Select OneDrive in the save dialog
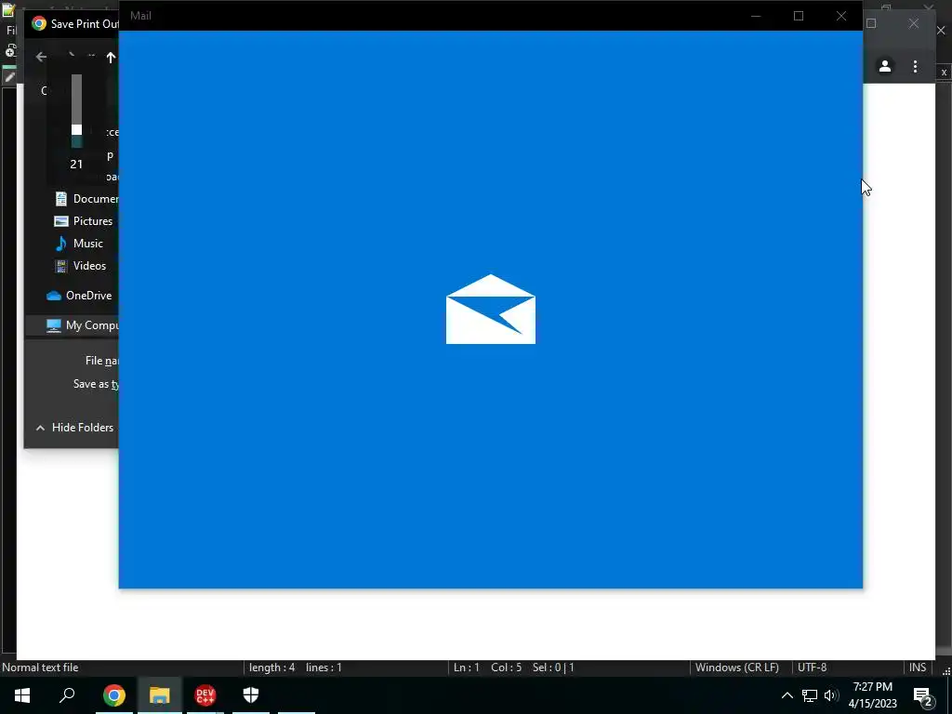Screen dimensions: 952x714 80,296
